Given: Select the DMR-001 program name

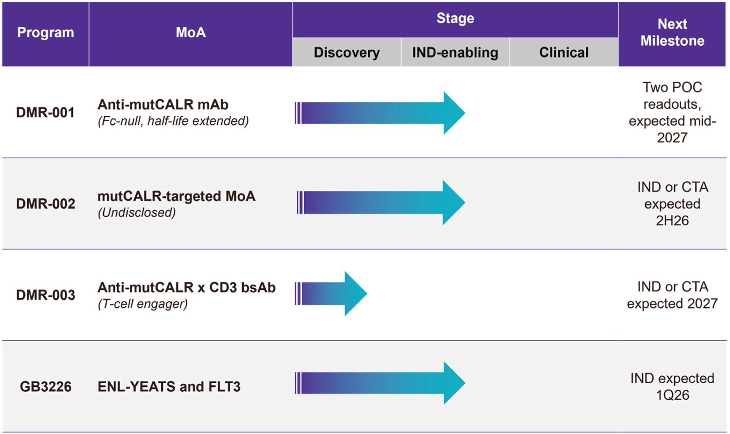Looking at the screenshot, I should coord(45,113).
